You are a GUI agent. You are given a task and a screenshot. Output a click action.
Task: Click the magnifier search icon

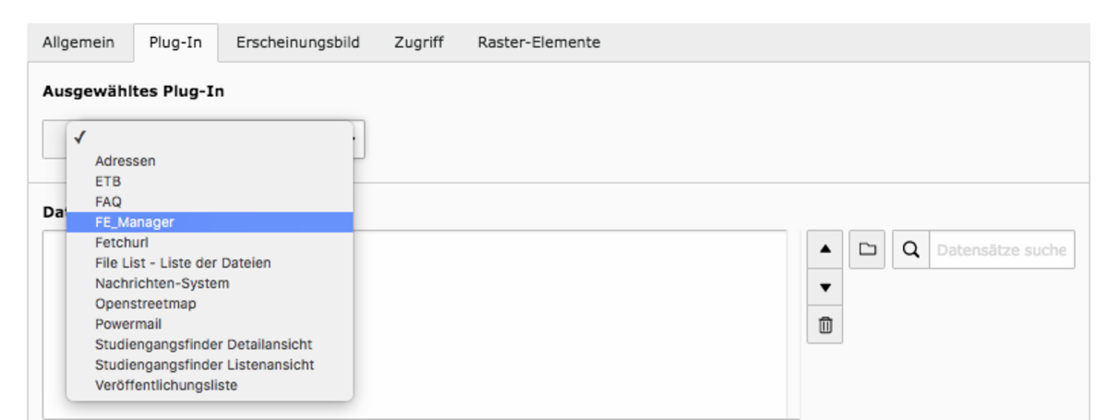point(910,249)
